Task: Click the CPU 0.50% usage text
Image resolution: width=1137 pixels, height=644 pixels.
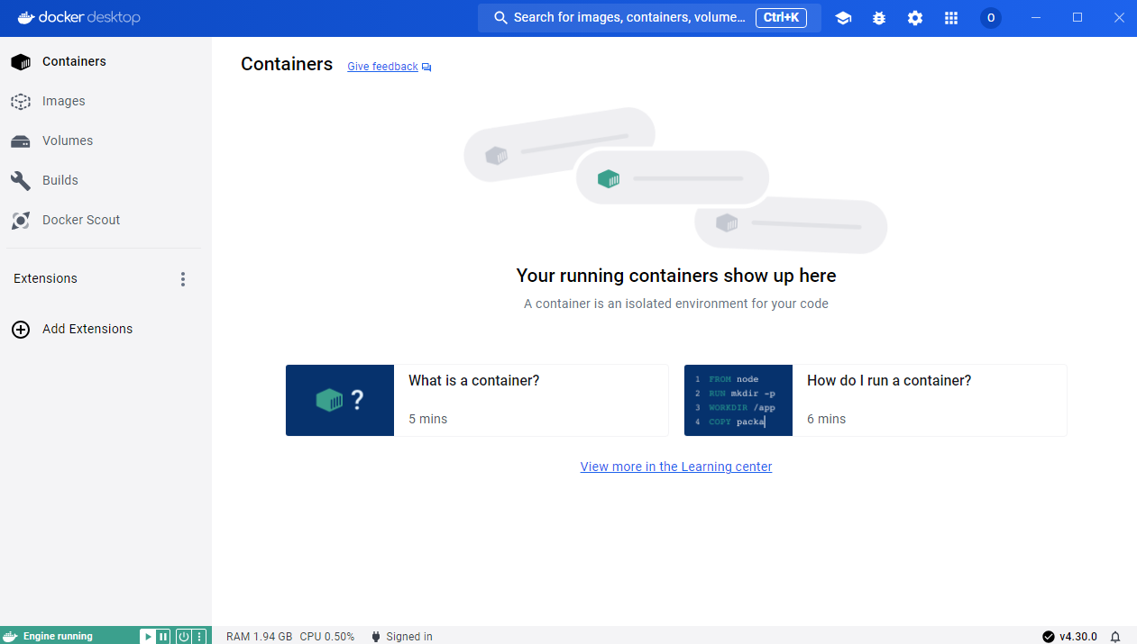Action: coord(326,637)
